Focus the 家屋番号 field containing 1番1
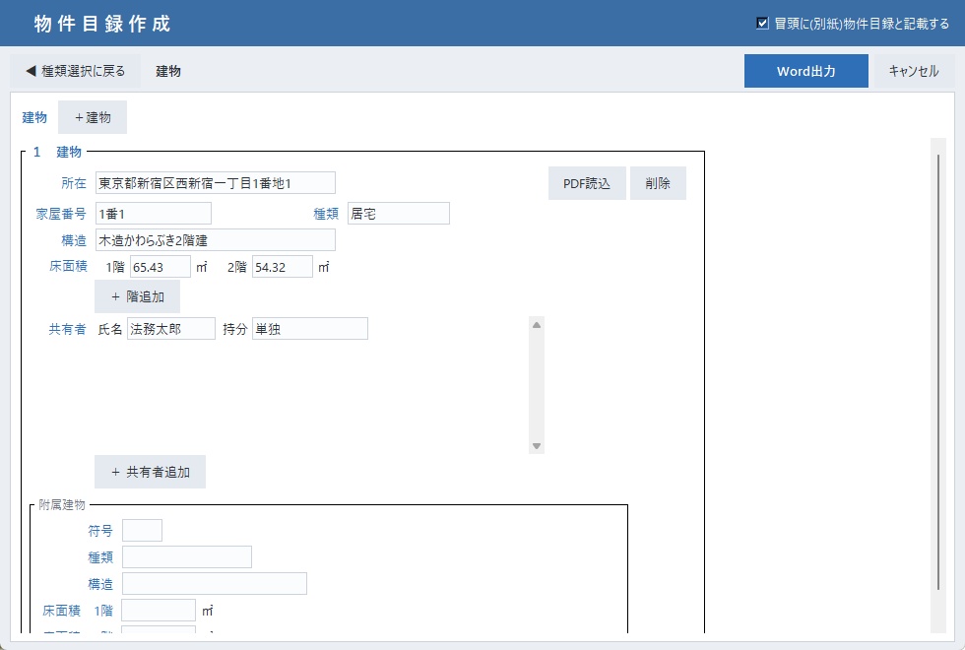965x650 pixels. tap(154, 213)
